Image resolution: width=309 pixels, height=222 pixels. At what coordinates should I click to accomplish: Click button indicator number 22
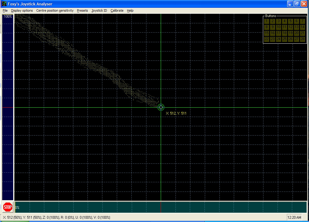point(266,39)
